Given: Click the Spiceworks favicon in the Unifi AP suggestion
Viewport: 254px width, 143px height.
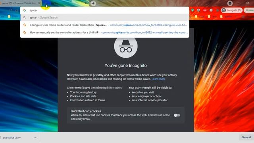Looking at the screenshot, I should [25, 33].
